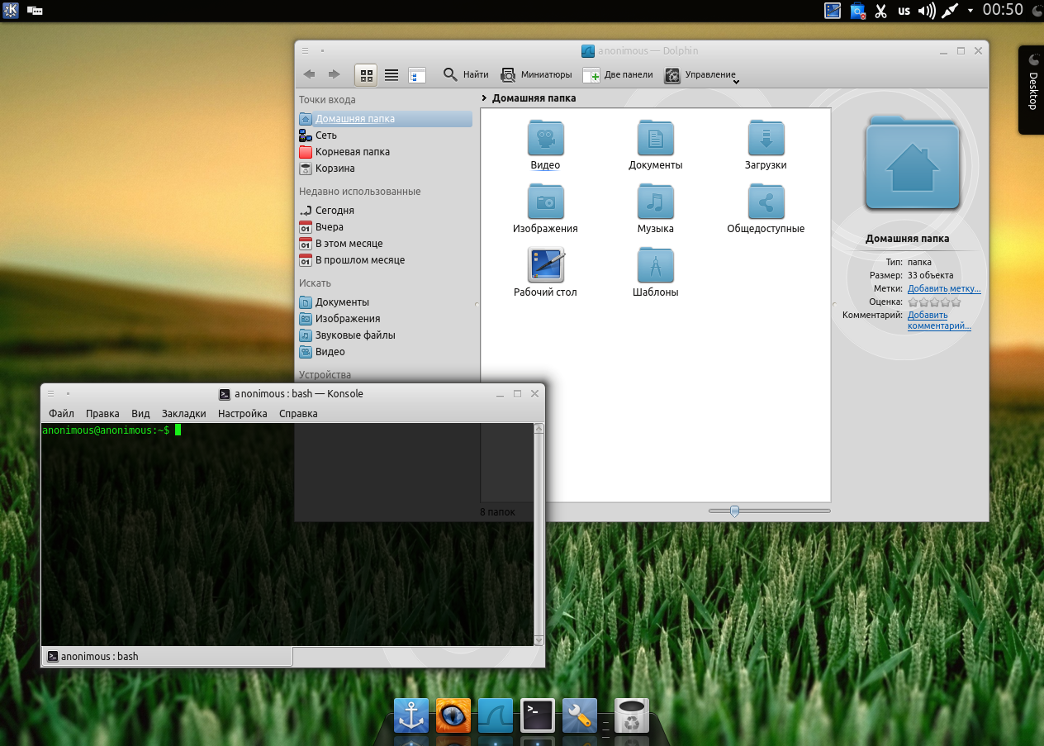Switch to details list view mode

pyautogui.click(x=391, y=74)
